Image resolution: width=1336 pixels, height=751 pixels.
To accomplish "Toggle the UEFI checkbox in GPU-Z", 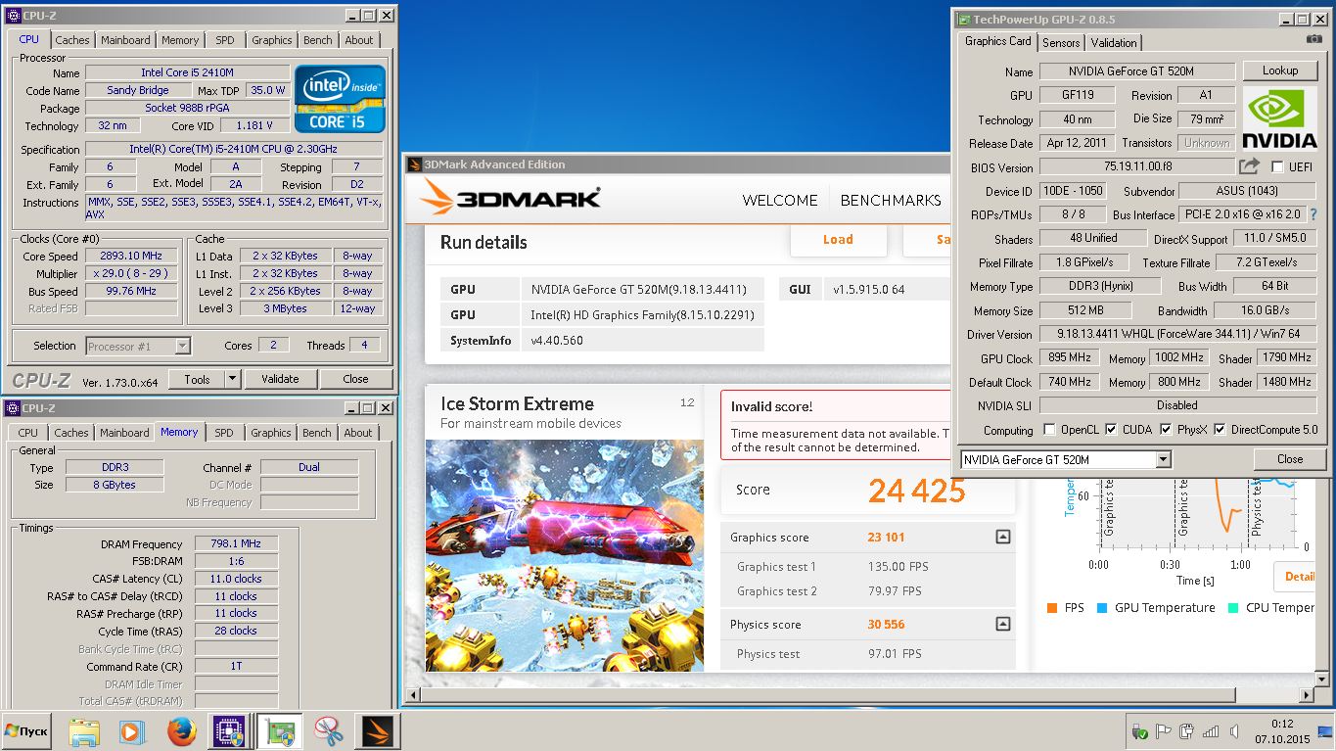I will tap(1276, 167).
